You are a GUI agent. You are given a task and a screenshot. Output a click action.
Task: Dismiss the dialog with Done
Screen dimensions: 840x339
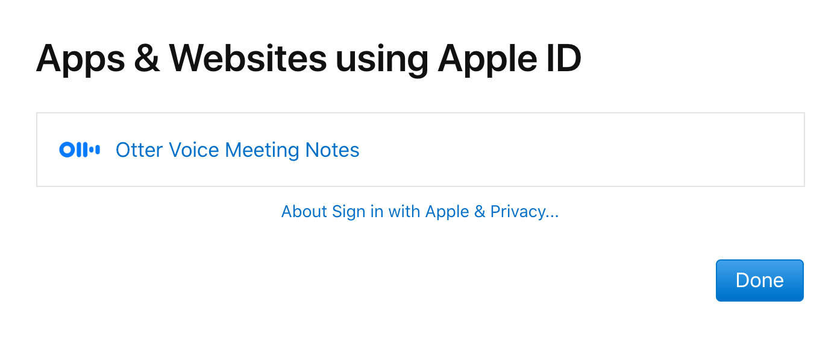(x=759, y=280)
